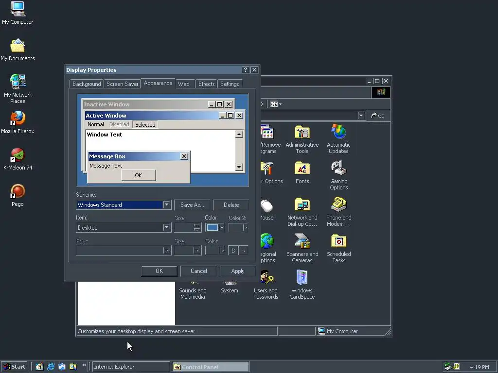Image resolution: width=498 pixels, height=373 pixels.
Task: Switch to the Web tab
Action: pos(183,84)
